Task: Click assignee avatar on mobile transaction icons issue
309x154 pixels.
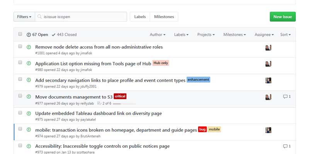Action: (x=268, y=130)
